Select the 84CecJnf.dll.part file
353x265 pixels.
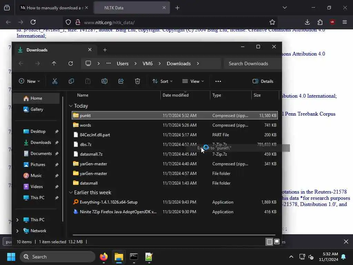[x=174, y=135]
